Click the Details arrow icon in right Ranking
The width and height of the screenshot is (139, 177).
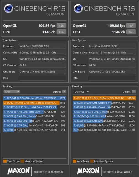pyautogui.click(x=134, y=92)
